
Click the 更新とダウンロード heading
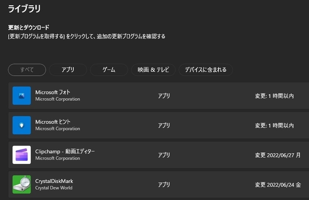28,27
